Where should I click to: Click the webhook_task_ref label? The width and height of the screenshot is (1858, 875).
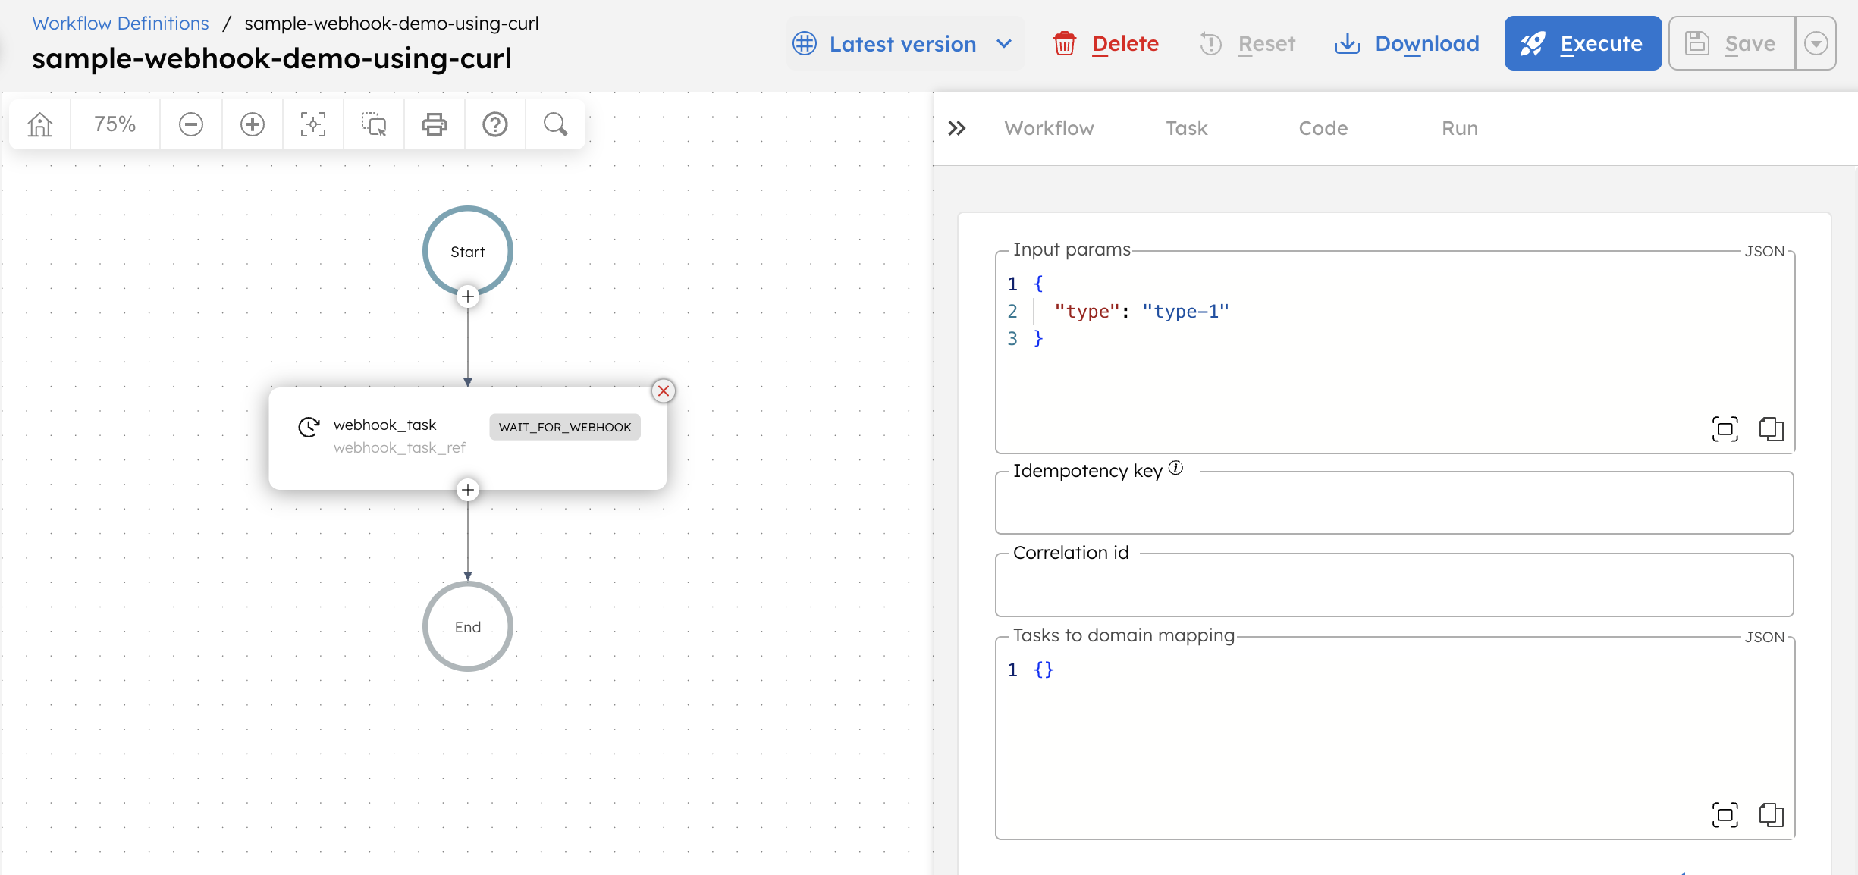[400, 447]
